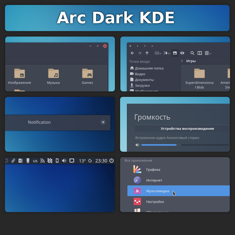Click the Все приложения header
The image size is (235, 235).
(x=138, y=161)
